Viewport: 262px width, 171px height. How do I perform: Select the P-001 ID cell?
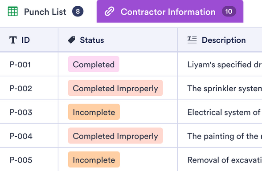[x=29, y=65]
